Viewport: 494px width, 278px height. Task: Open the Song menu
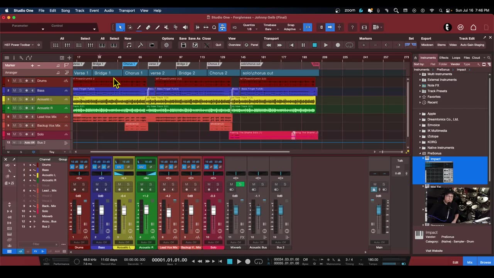pos(66,10)
